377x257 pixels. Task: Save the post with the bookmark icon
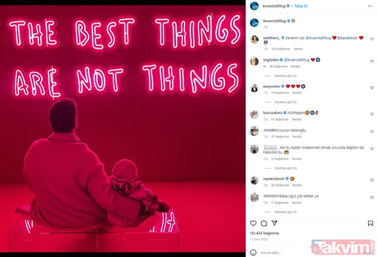coord(371,223)
